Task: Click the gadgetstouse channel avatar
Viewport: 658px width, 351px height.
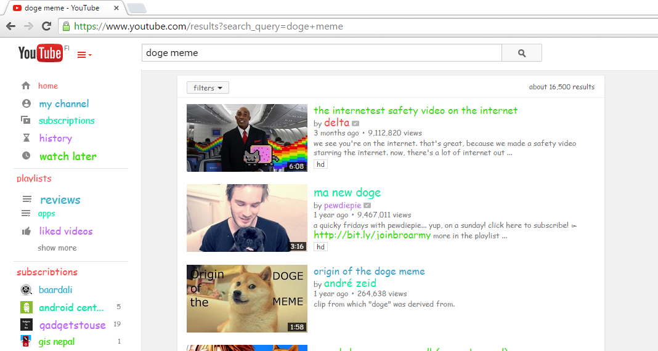Action: coord(26,324)
